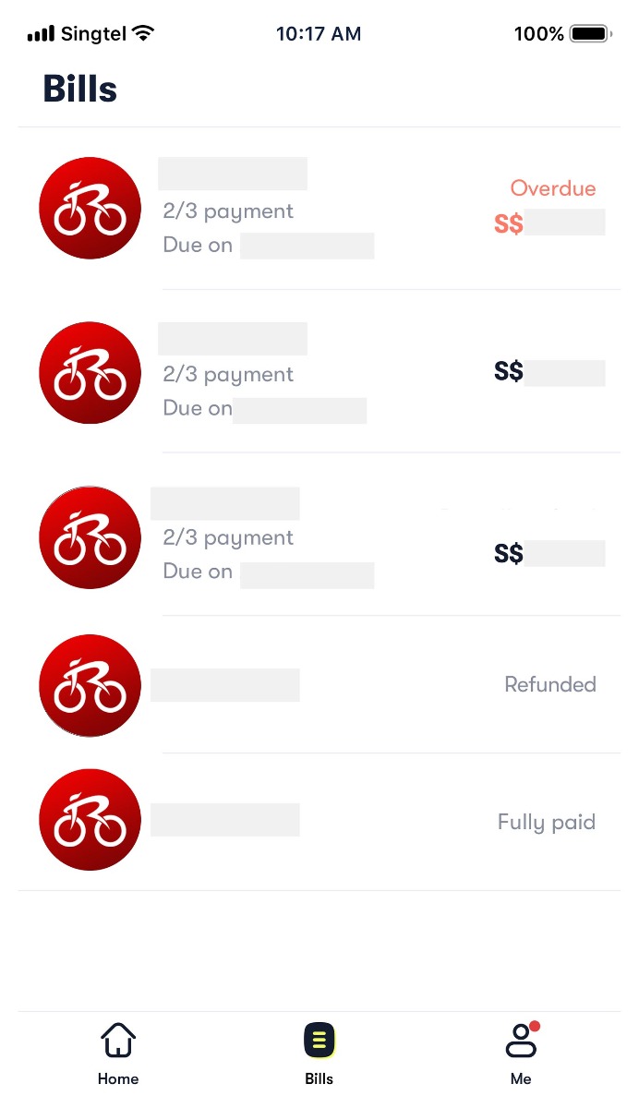Viewport: 639px width, 1108px height.
Task: Tap the bicycle logo on the third bill entry
Action: pos(90,536)
